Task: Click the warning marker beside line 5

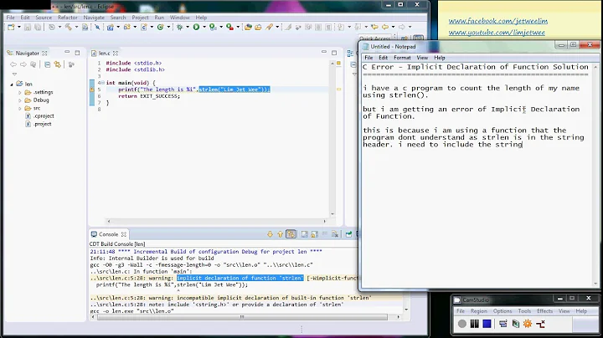Action: (93, 89)
